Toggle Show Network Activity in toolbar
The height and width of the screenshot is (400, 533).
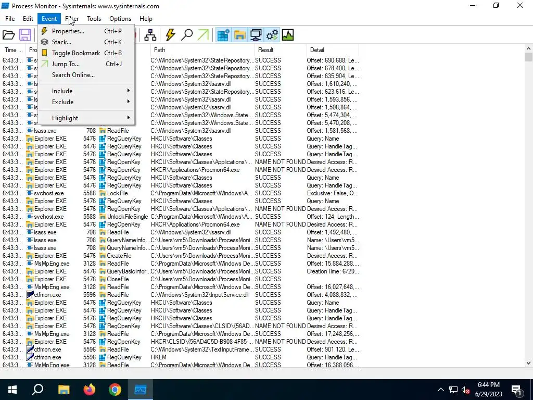tap(256, 35)
